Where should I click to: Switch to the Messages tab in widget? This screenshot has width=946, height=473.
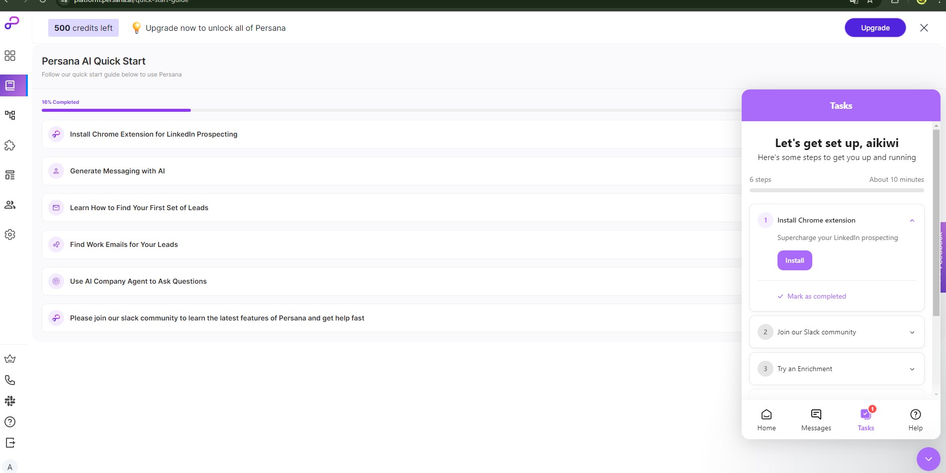point(816,420)
